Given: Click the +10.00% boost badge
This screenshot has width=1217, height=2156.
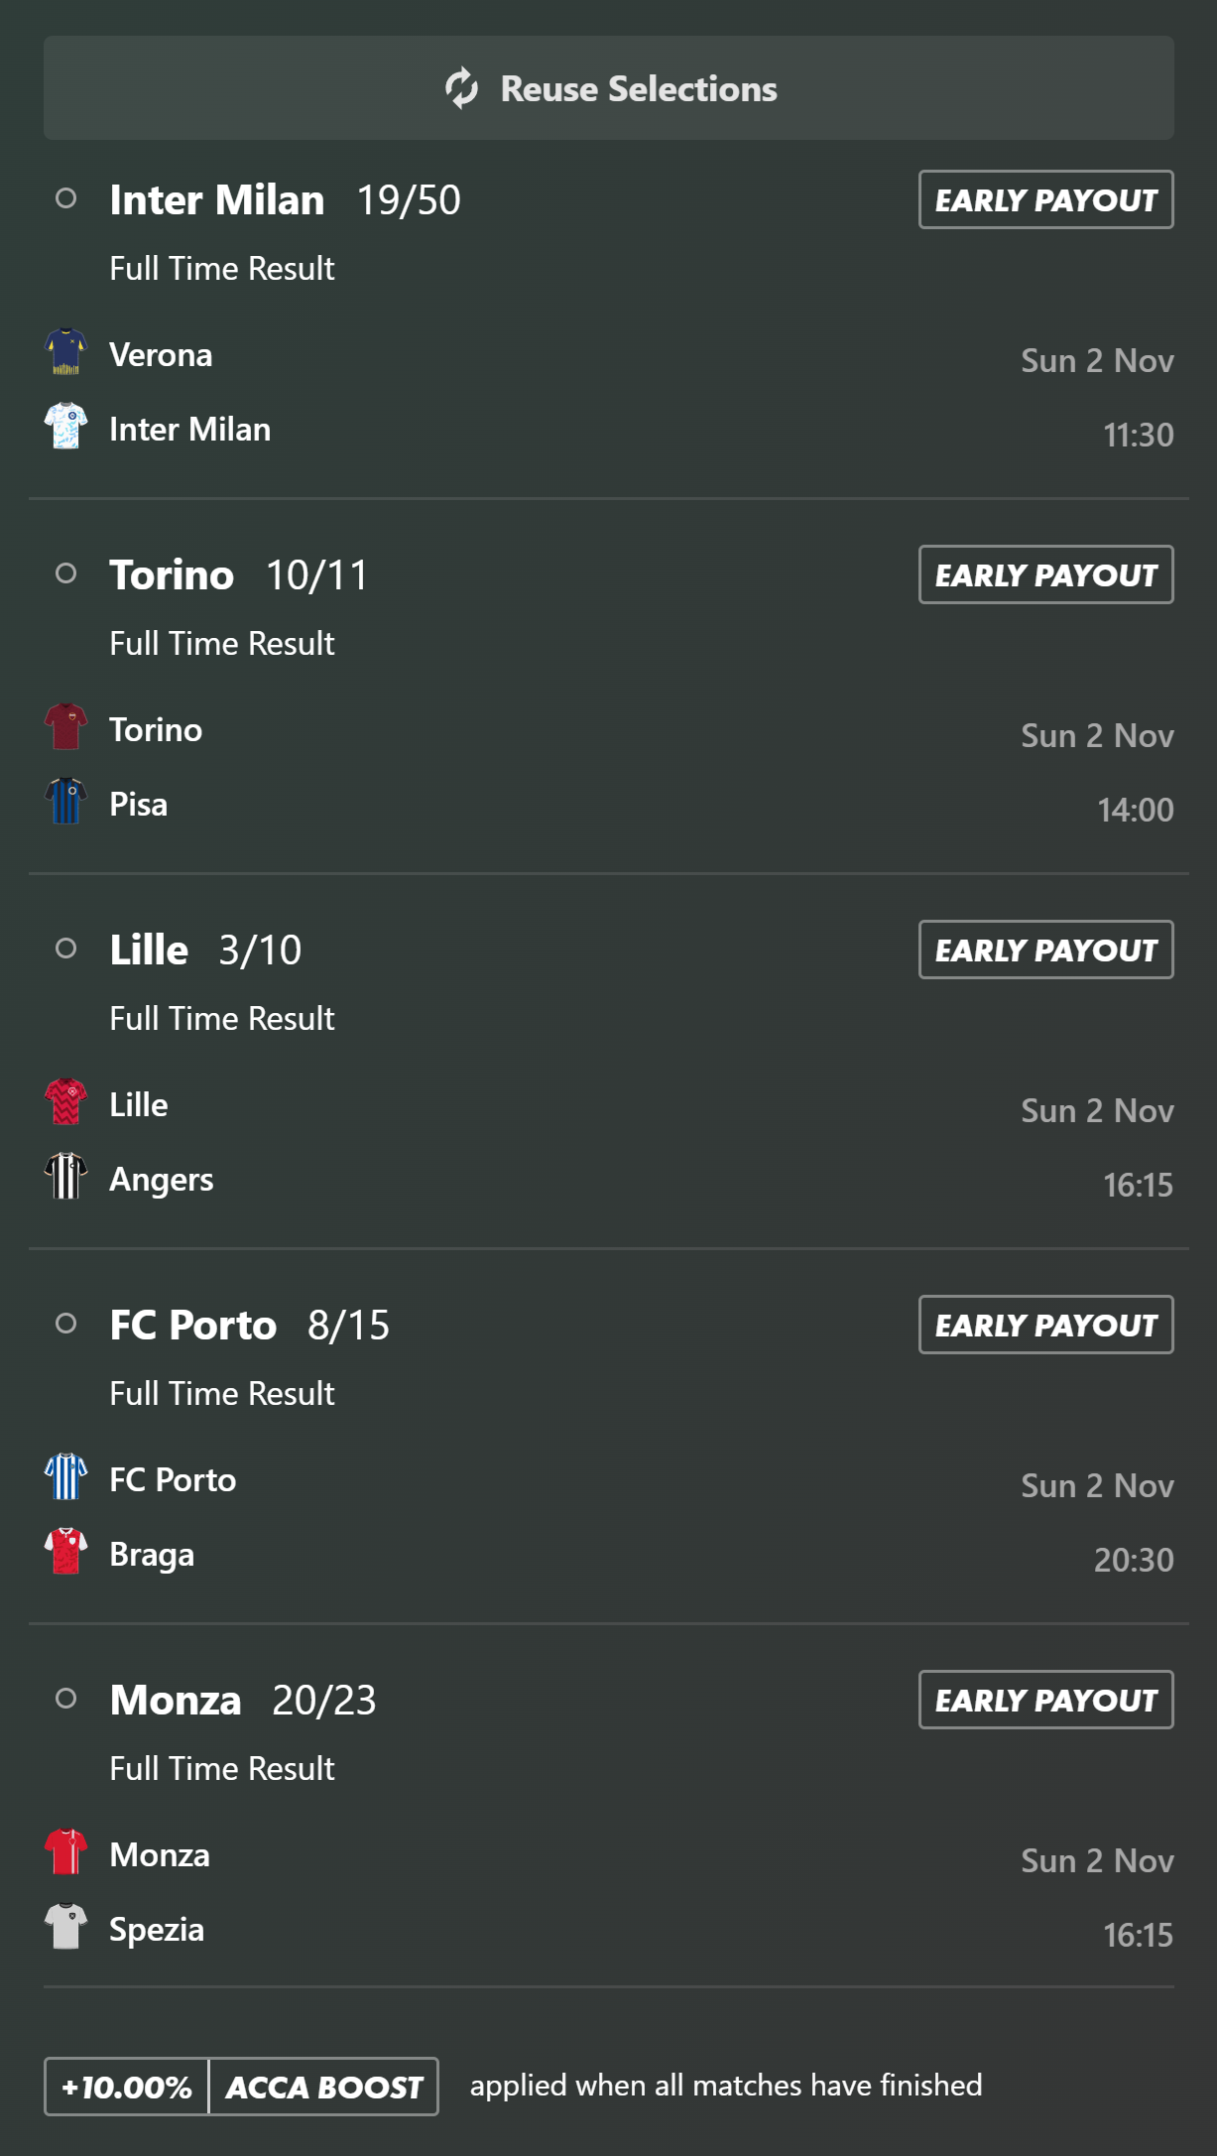Looking at the screenshot, I should 127,2087.
